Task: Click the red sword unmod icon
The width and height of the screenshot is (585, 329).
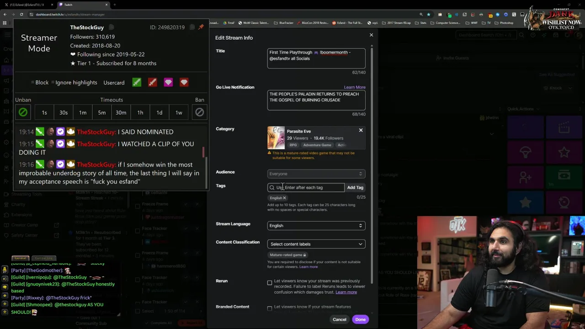Action: point(152,82)
